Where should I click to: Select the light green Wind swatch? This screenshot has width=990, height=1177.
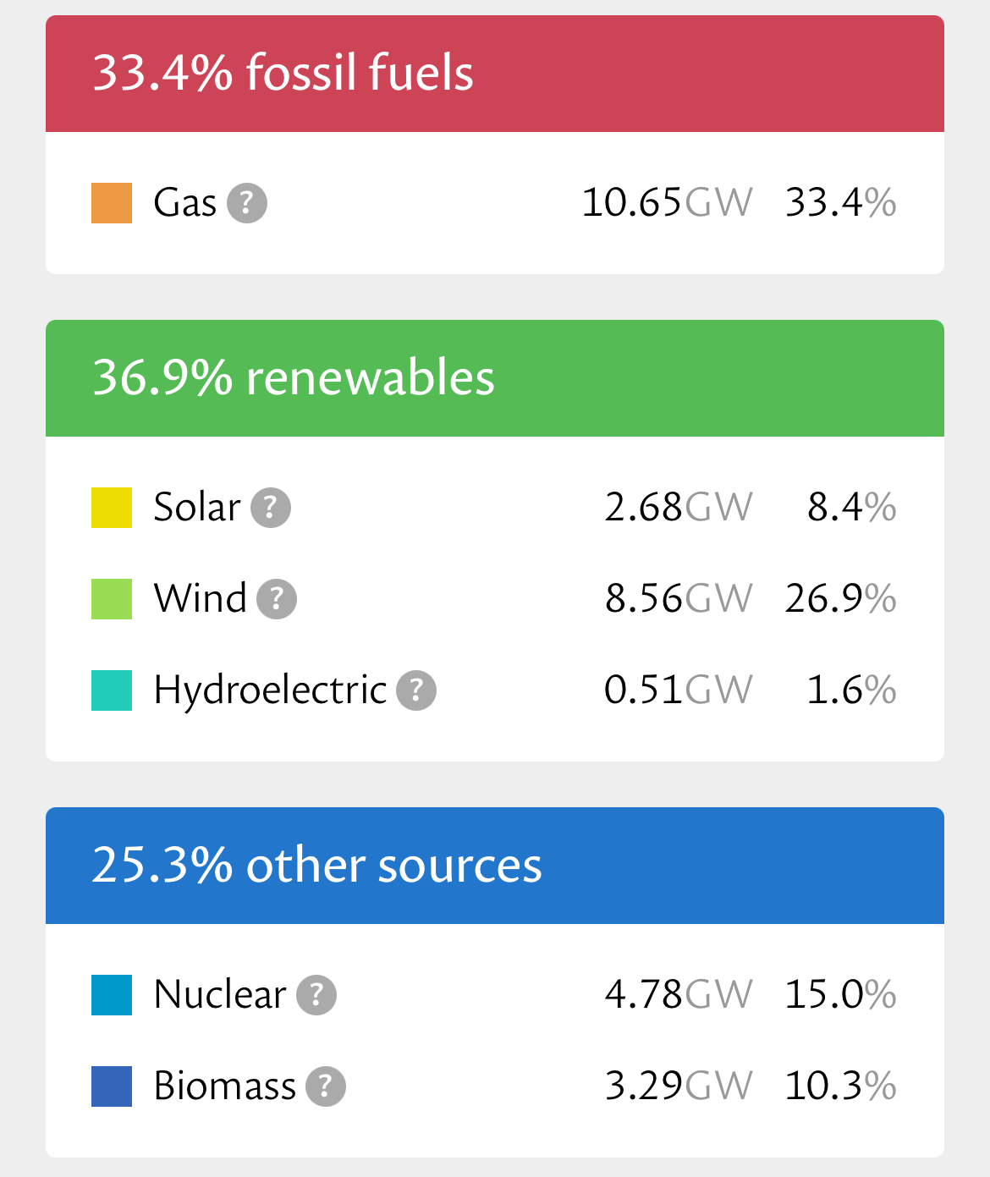pyautogui.click(x=112, y=599)
